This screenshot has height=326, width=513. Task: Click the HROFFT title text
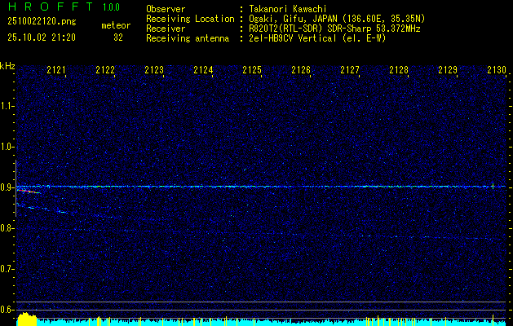(x=51, y=7)
